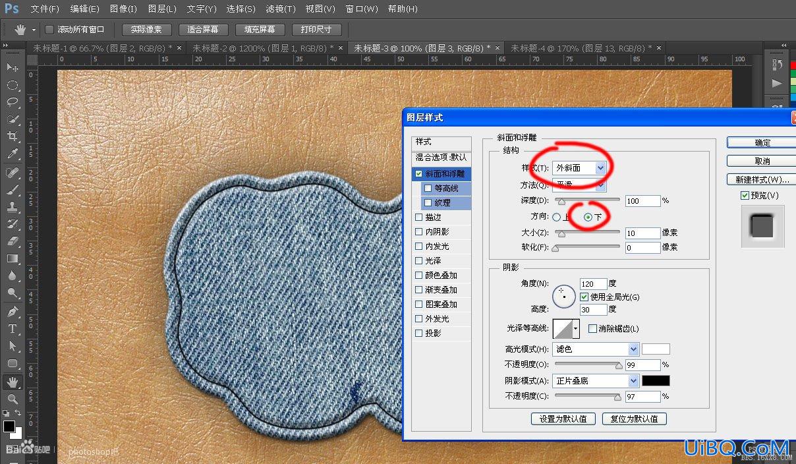Enable the 投影 checkbox
The height and width of the screenshot is (464, 796).
coord(418,333)
